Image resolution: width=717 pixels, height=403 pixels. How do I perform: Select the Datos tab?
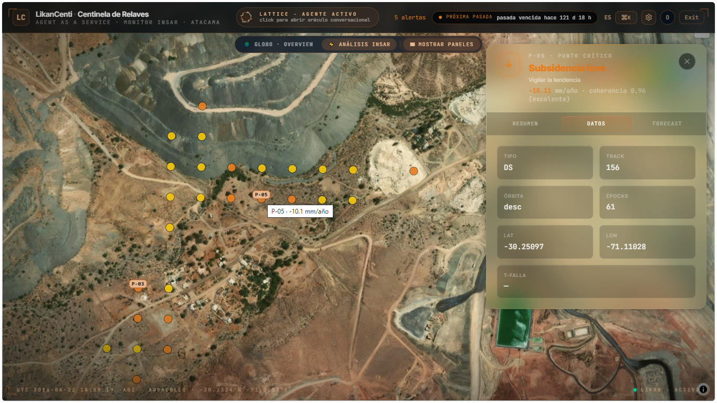click(x=596, y=123)
